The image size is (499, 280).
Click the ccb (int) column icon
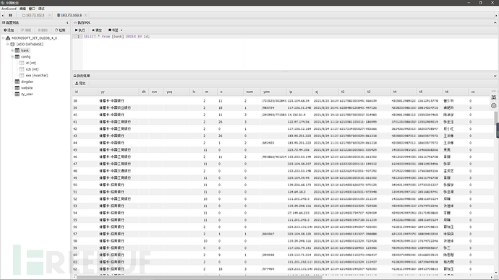[x=22, y=69]
